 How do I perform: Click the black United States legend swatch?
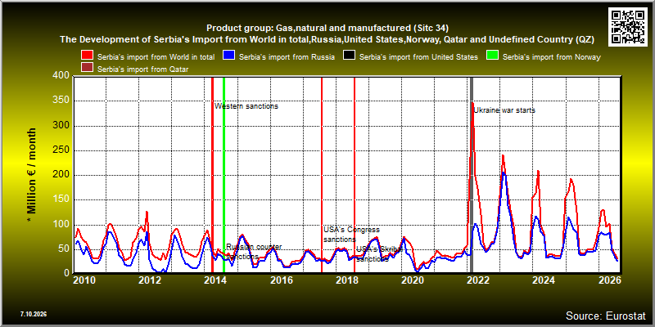pos(350,56)
